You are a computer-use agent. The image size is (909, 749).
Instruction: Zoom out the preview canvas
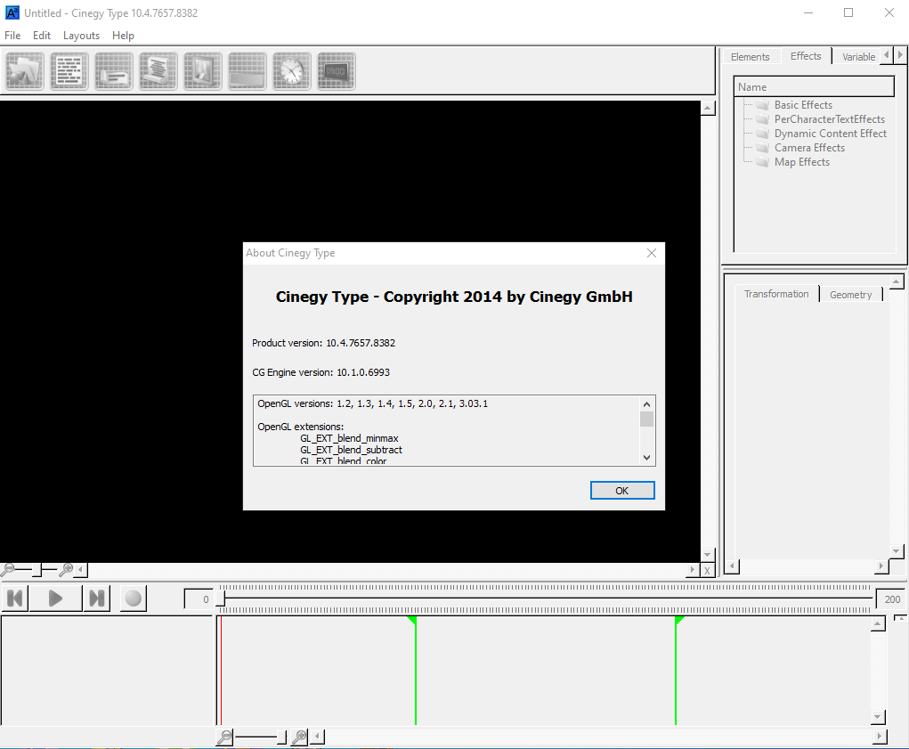tap(8, 569)
